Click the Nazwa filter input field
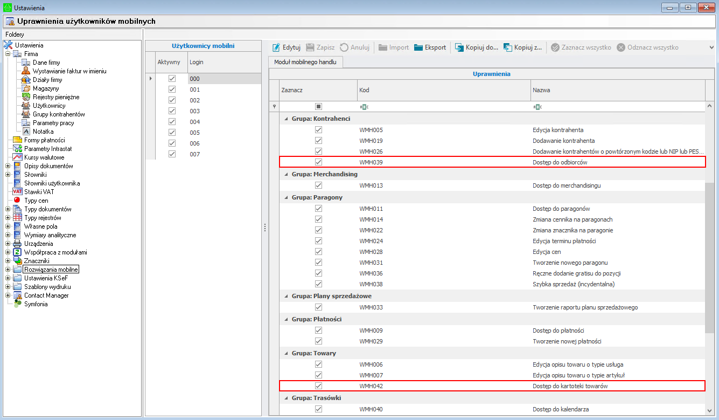719x420 pixels. point(618,107)
